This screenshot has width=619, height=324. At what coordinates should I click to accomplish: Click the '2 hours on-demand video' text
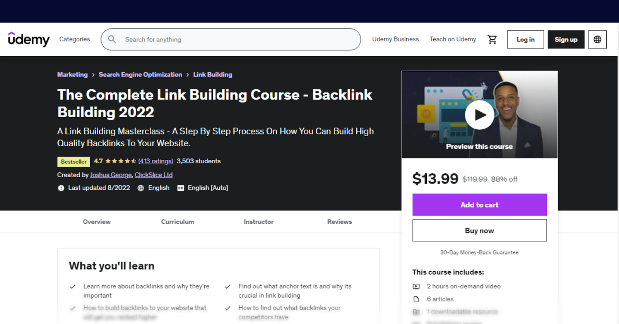463,286
